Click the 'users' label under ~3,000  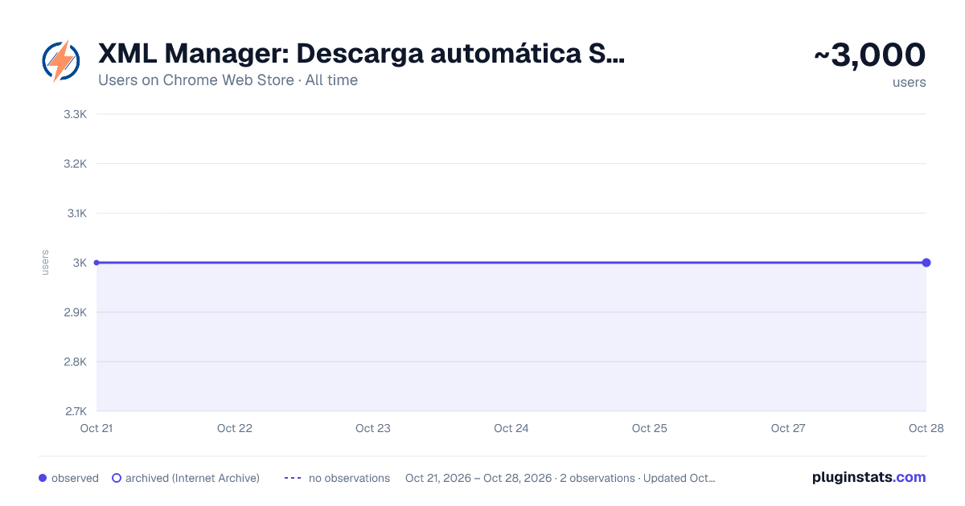tap(910, 82)
